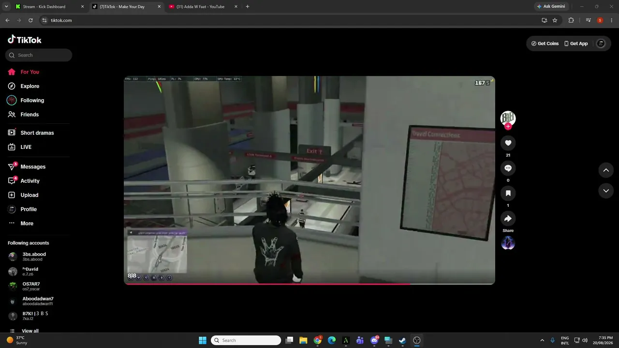Open the weather widget showing 37°C Sunny
The height and width of the screenshot is (348, 619).
[17, 340]
